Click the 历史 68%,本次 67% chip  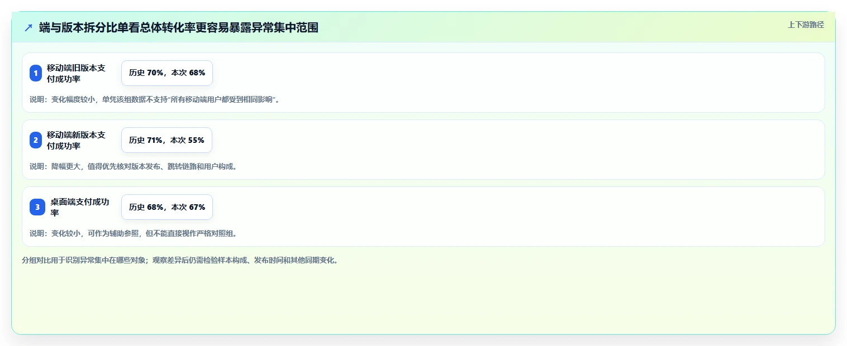(167, 207)
